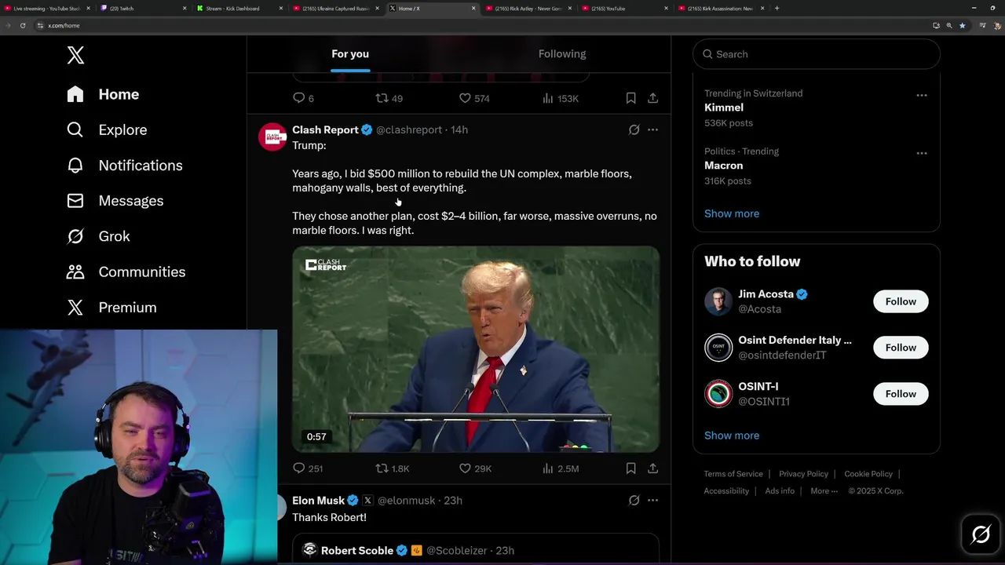Reply to Clash Report post with 251 replies
This screenshot has height=565, width=1005.
(308, 468)
